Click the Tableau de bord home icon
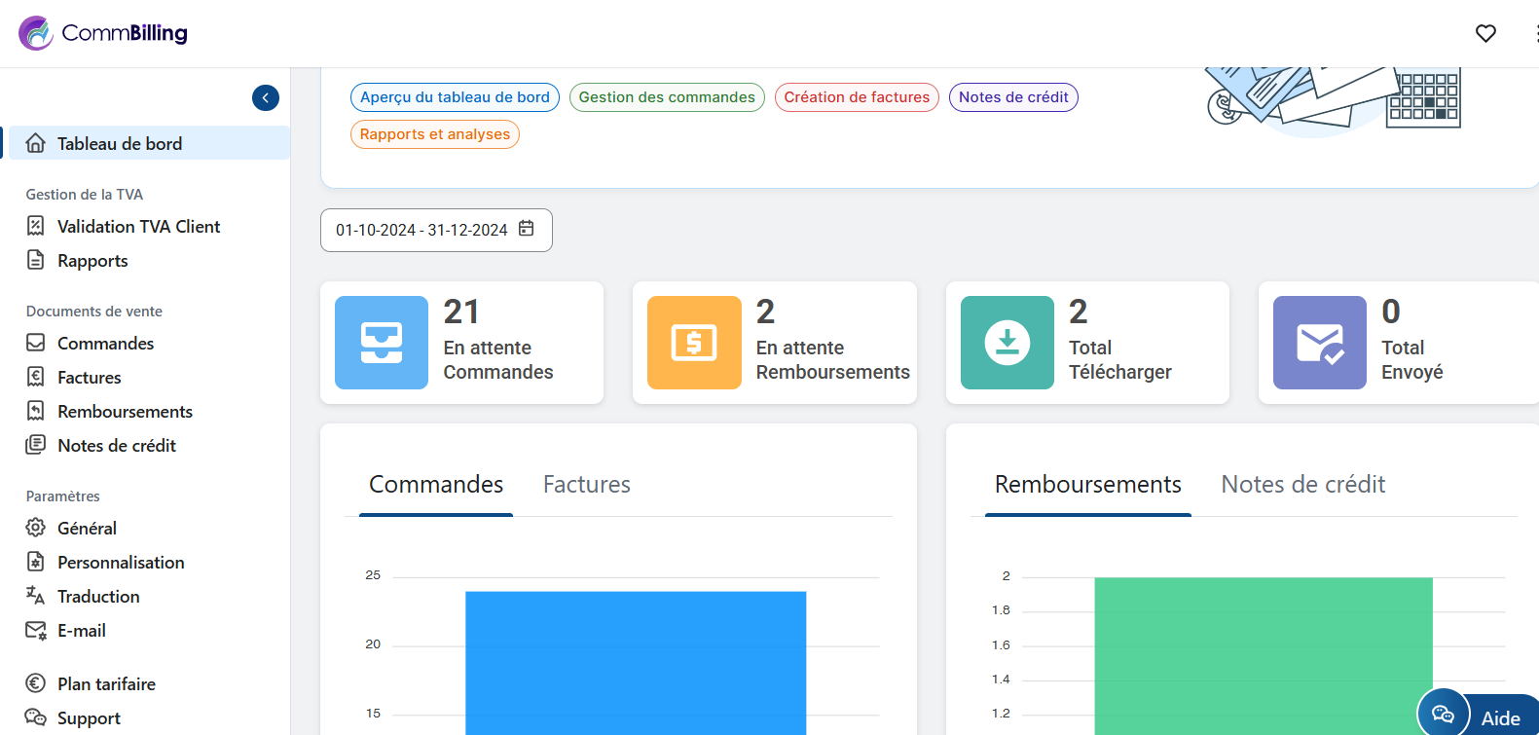This screenshot has width=1539, height=735. tap(36, 143)
